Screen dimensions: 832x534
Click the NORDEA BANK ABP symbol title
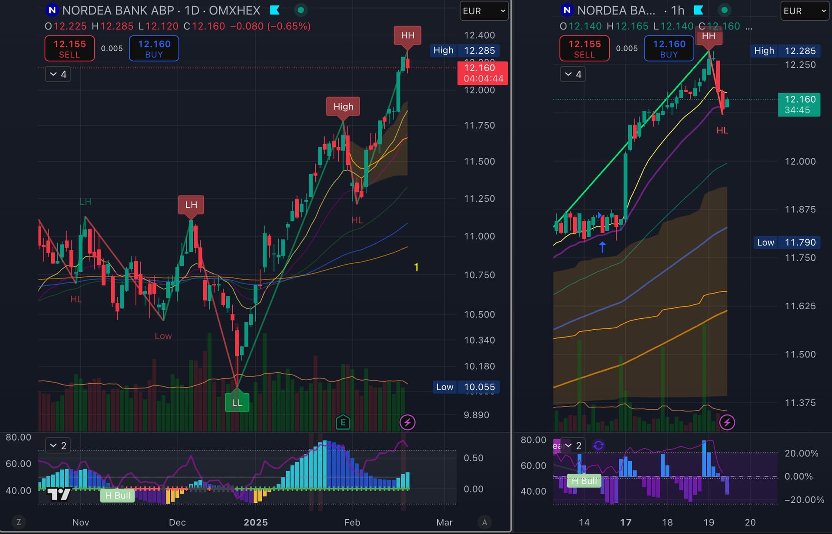pyautogui.click(x=118, y=10)
